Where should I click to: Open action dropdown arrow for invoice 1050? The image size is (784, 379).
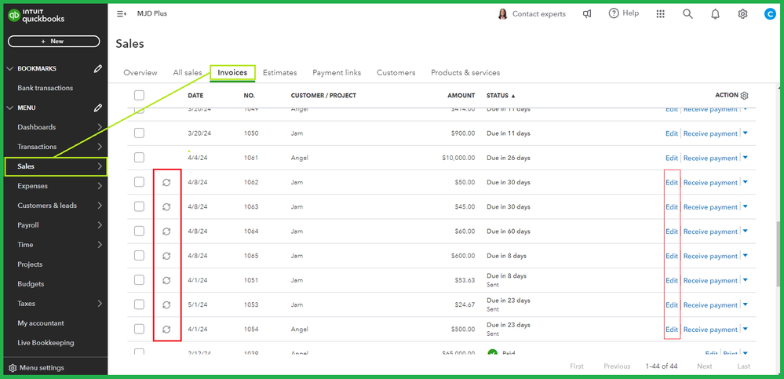click(x=745, y=133)
